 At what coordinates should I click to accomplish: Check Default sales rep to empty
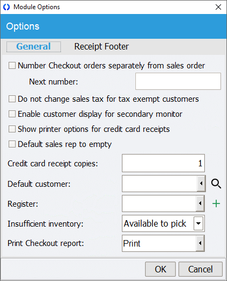tap(12, 144)
